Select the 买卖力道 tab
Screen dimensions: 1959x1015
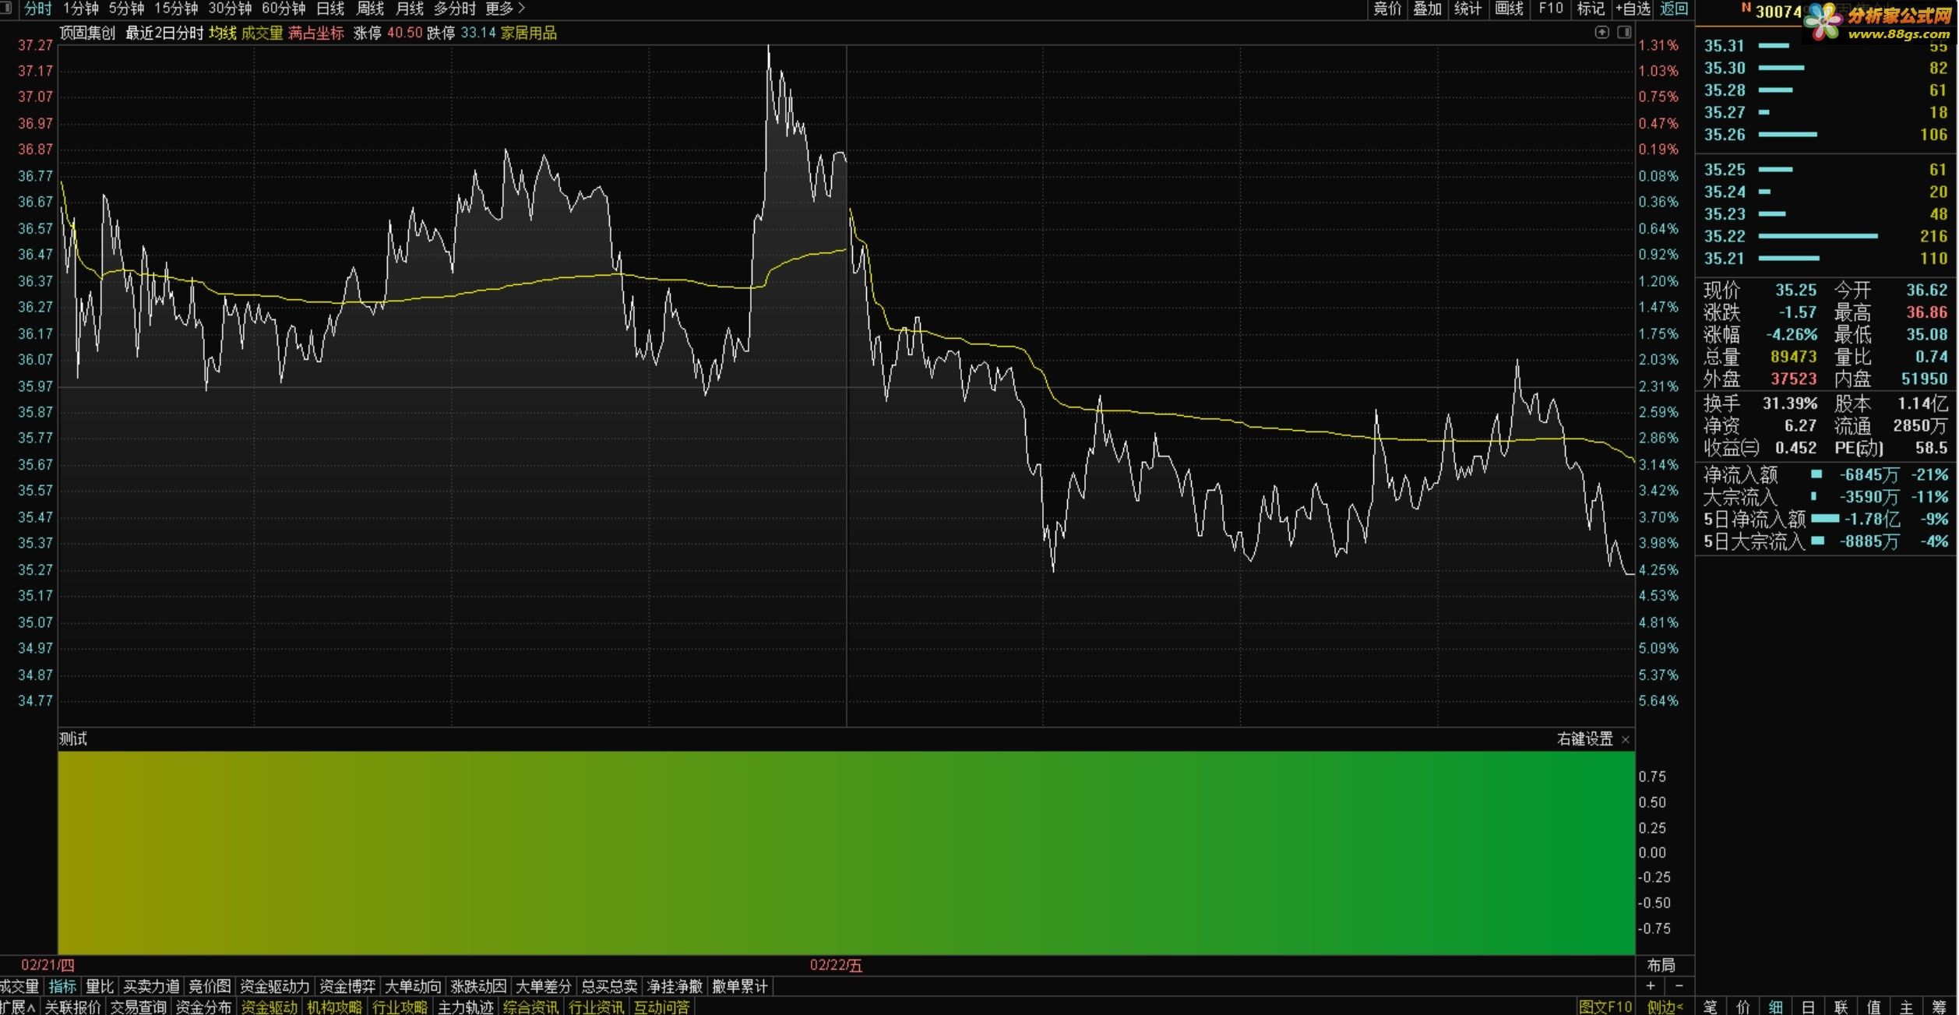(151, 986)
